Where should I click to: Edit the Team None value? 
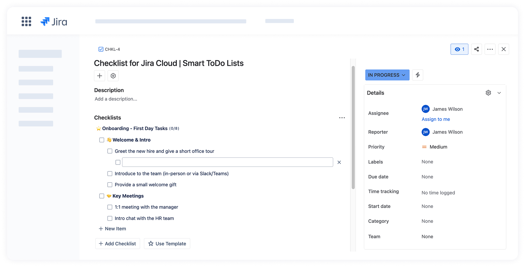click(427, 236)
